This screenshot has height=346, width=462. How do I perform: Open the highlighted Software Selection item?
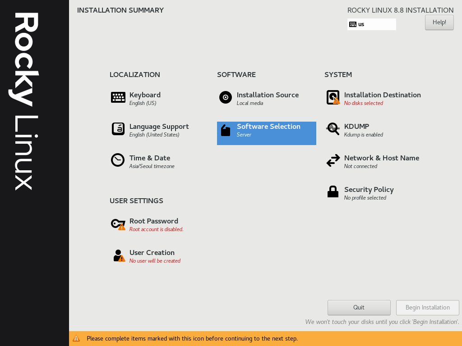click(x=267, y=133)
